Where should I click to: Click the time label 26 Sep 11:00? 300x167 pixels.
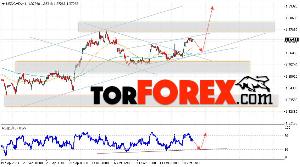56,163
